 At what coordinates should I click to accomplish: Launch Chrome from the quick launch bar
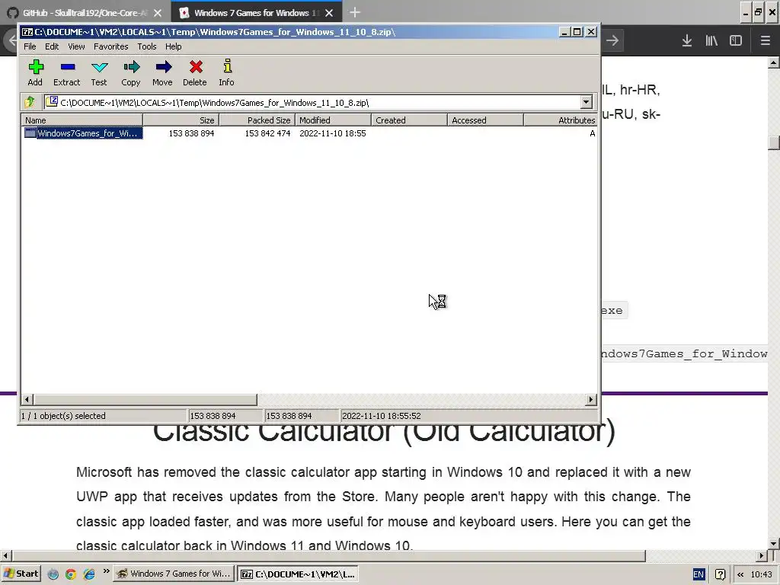[71, 574]
